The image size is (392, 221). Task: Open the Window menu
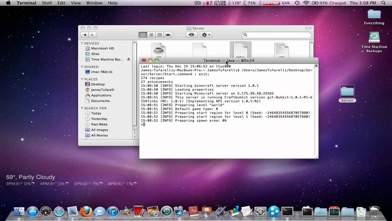tap(94, 3)
